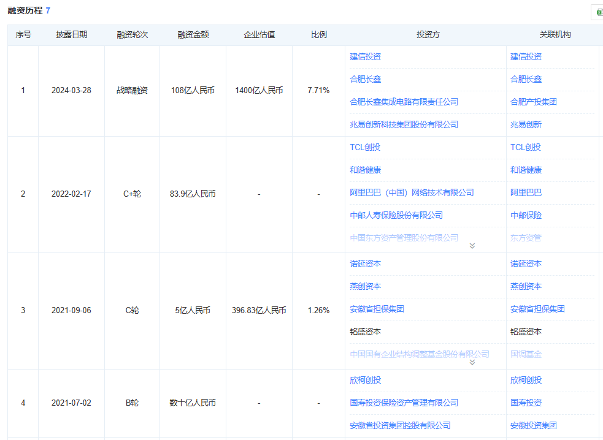603x440 pixels.
Task: Select the 1.26% ratio cell
Action: click(x=319, y=311)
